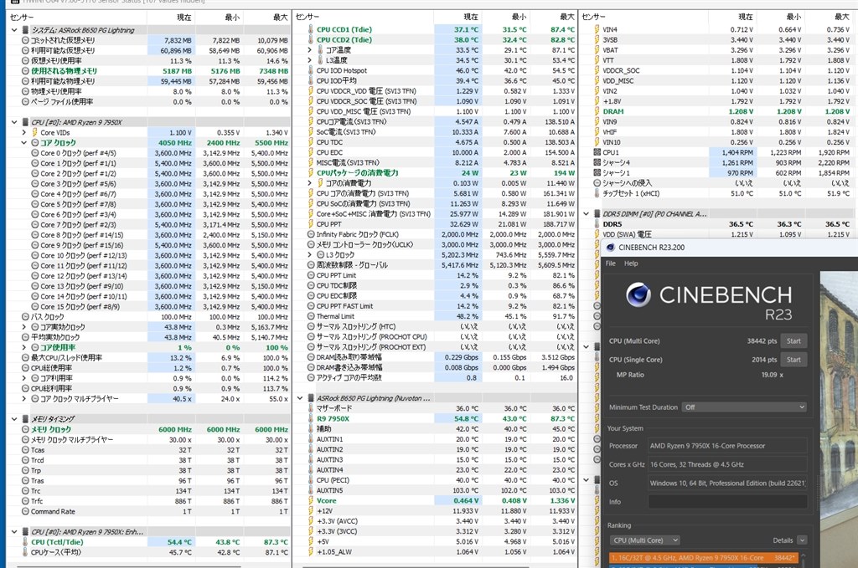Select the CPU PPT FAST Limit row
The width and height of the screenshot is (858, 568).
click(436, 306)
